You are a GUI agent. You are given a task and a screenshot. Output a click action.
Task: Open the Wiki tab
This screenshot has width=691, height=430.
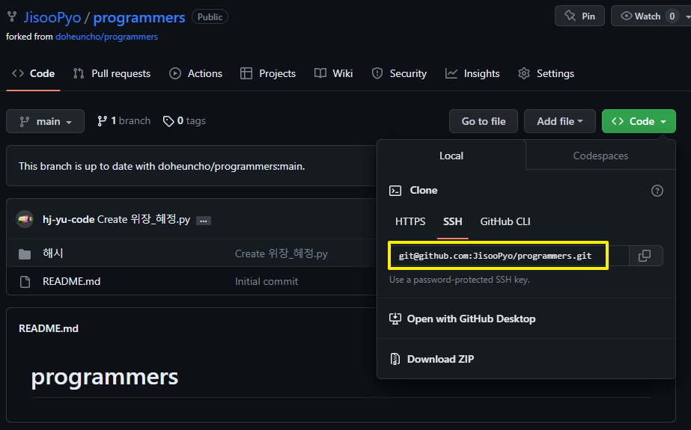333,73
